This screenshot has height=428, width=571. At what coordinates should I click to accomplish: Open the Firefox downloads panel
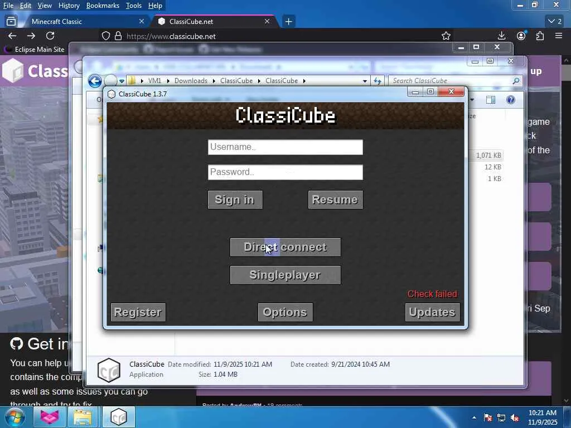tap(501, 36)
